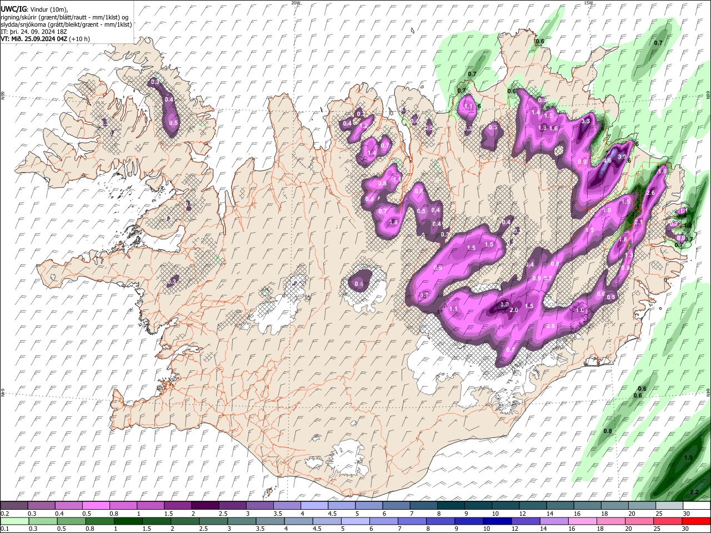Click the '15W' longitude label on the top edge
Screen dimensions: 711x533
coord(588,3)
